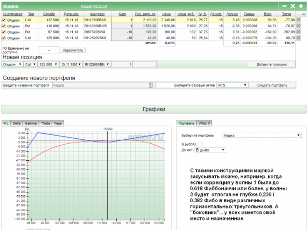308x230 pixels.
Task: Enable the 'В рублях' checkbox
Action: pos(201,144)
